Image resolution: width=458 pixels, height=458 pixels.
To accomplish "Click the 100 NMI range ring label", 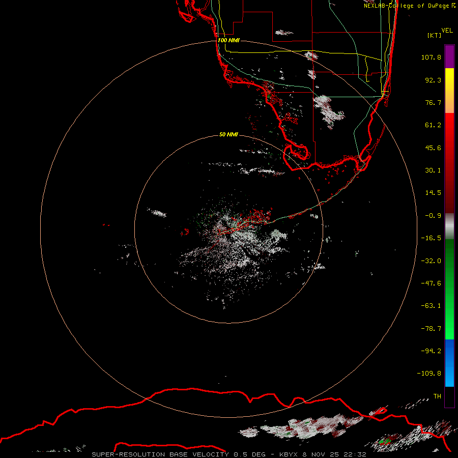I will pos(228,40).
